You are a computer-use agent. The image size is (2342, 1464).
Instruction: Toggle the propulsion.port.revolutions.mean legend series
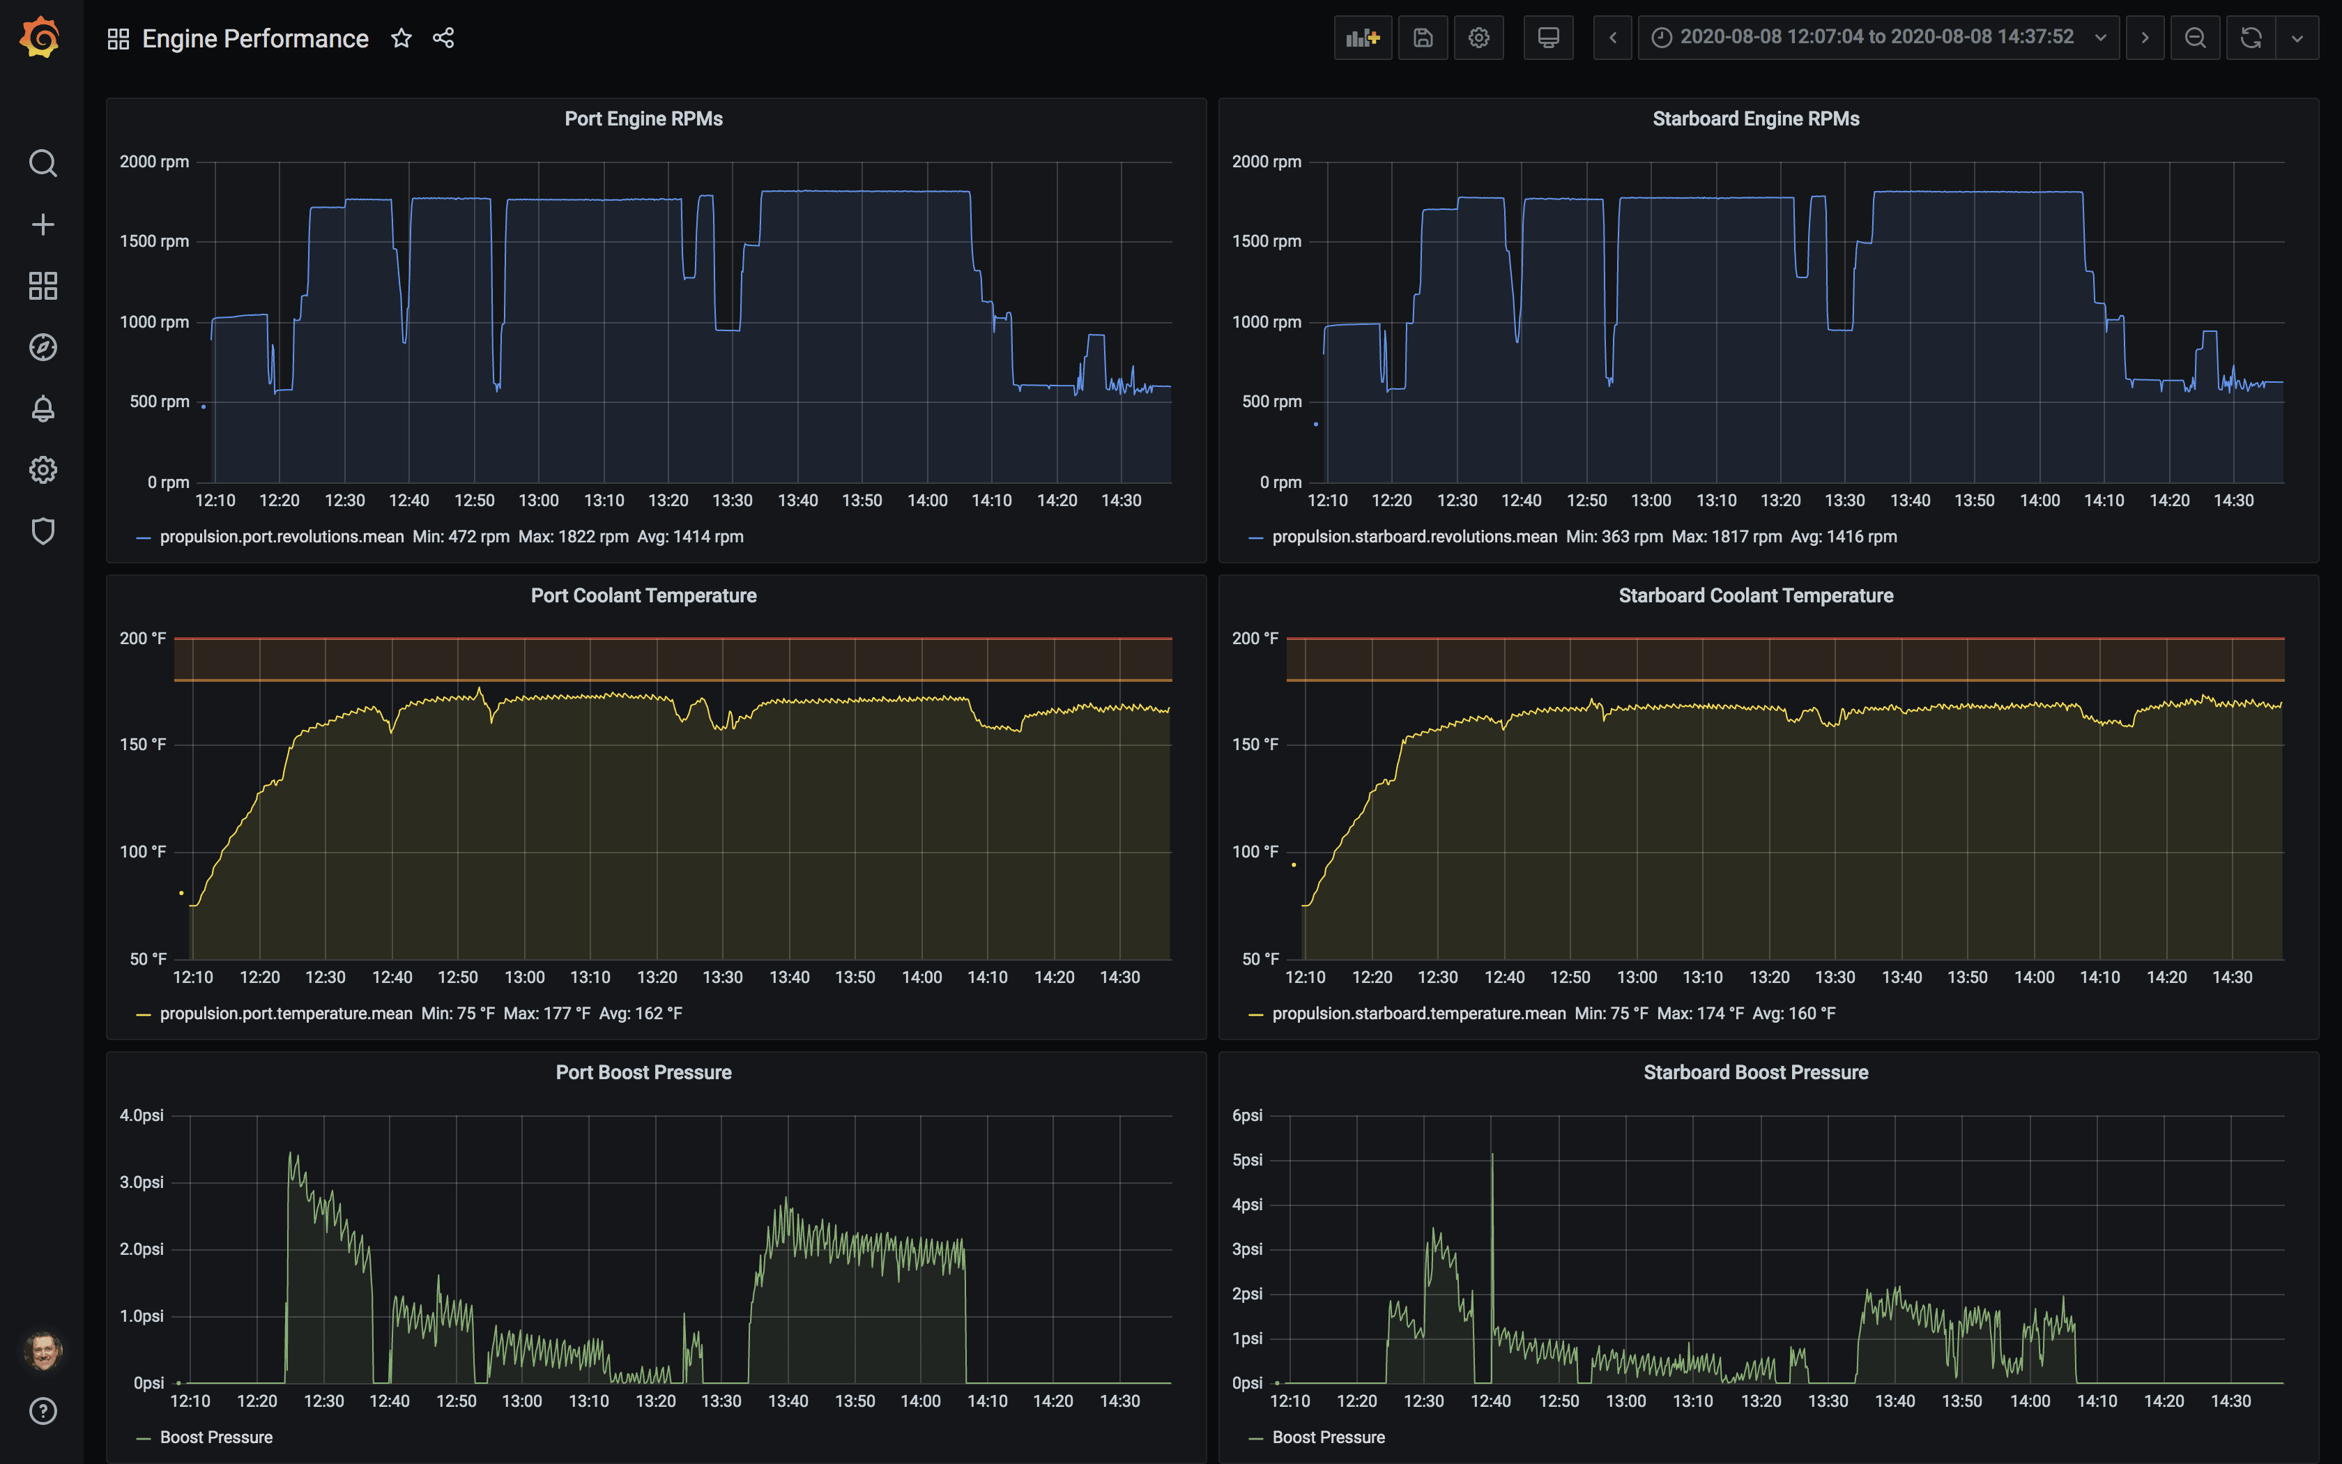click(282, 536)
